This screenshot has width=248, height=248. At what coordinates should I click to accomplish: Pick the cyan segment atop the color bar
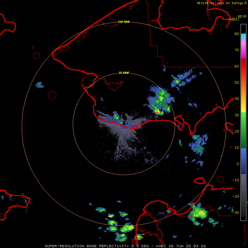[x=243, y=36]
